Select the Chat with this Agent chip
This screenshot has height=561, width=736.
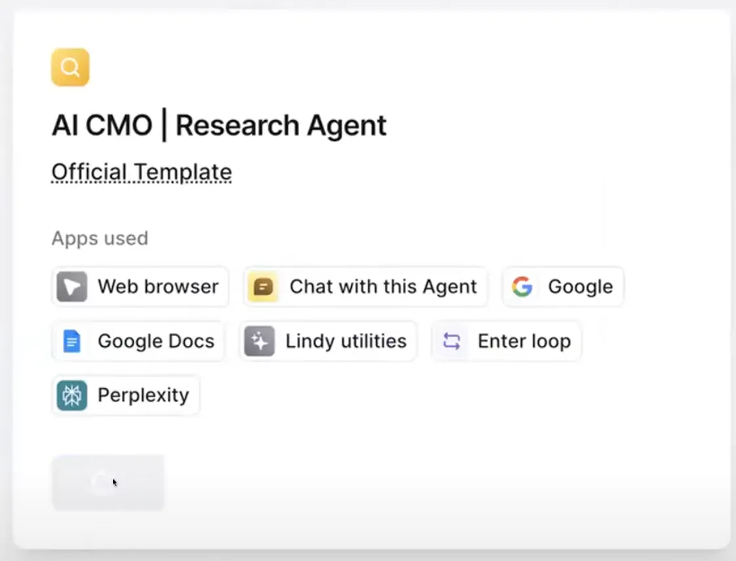[x=366, y=287]
